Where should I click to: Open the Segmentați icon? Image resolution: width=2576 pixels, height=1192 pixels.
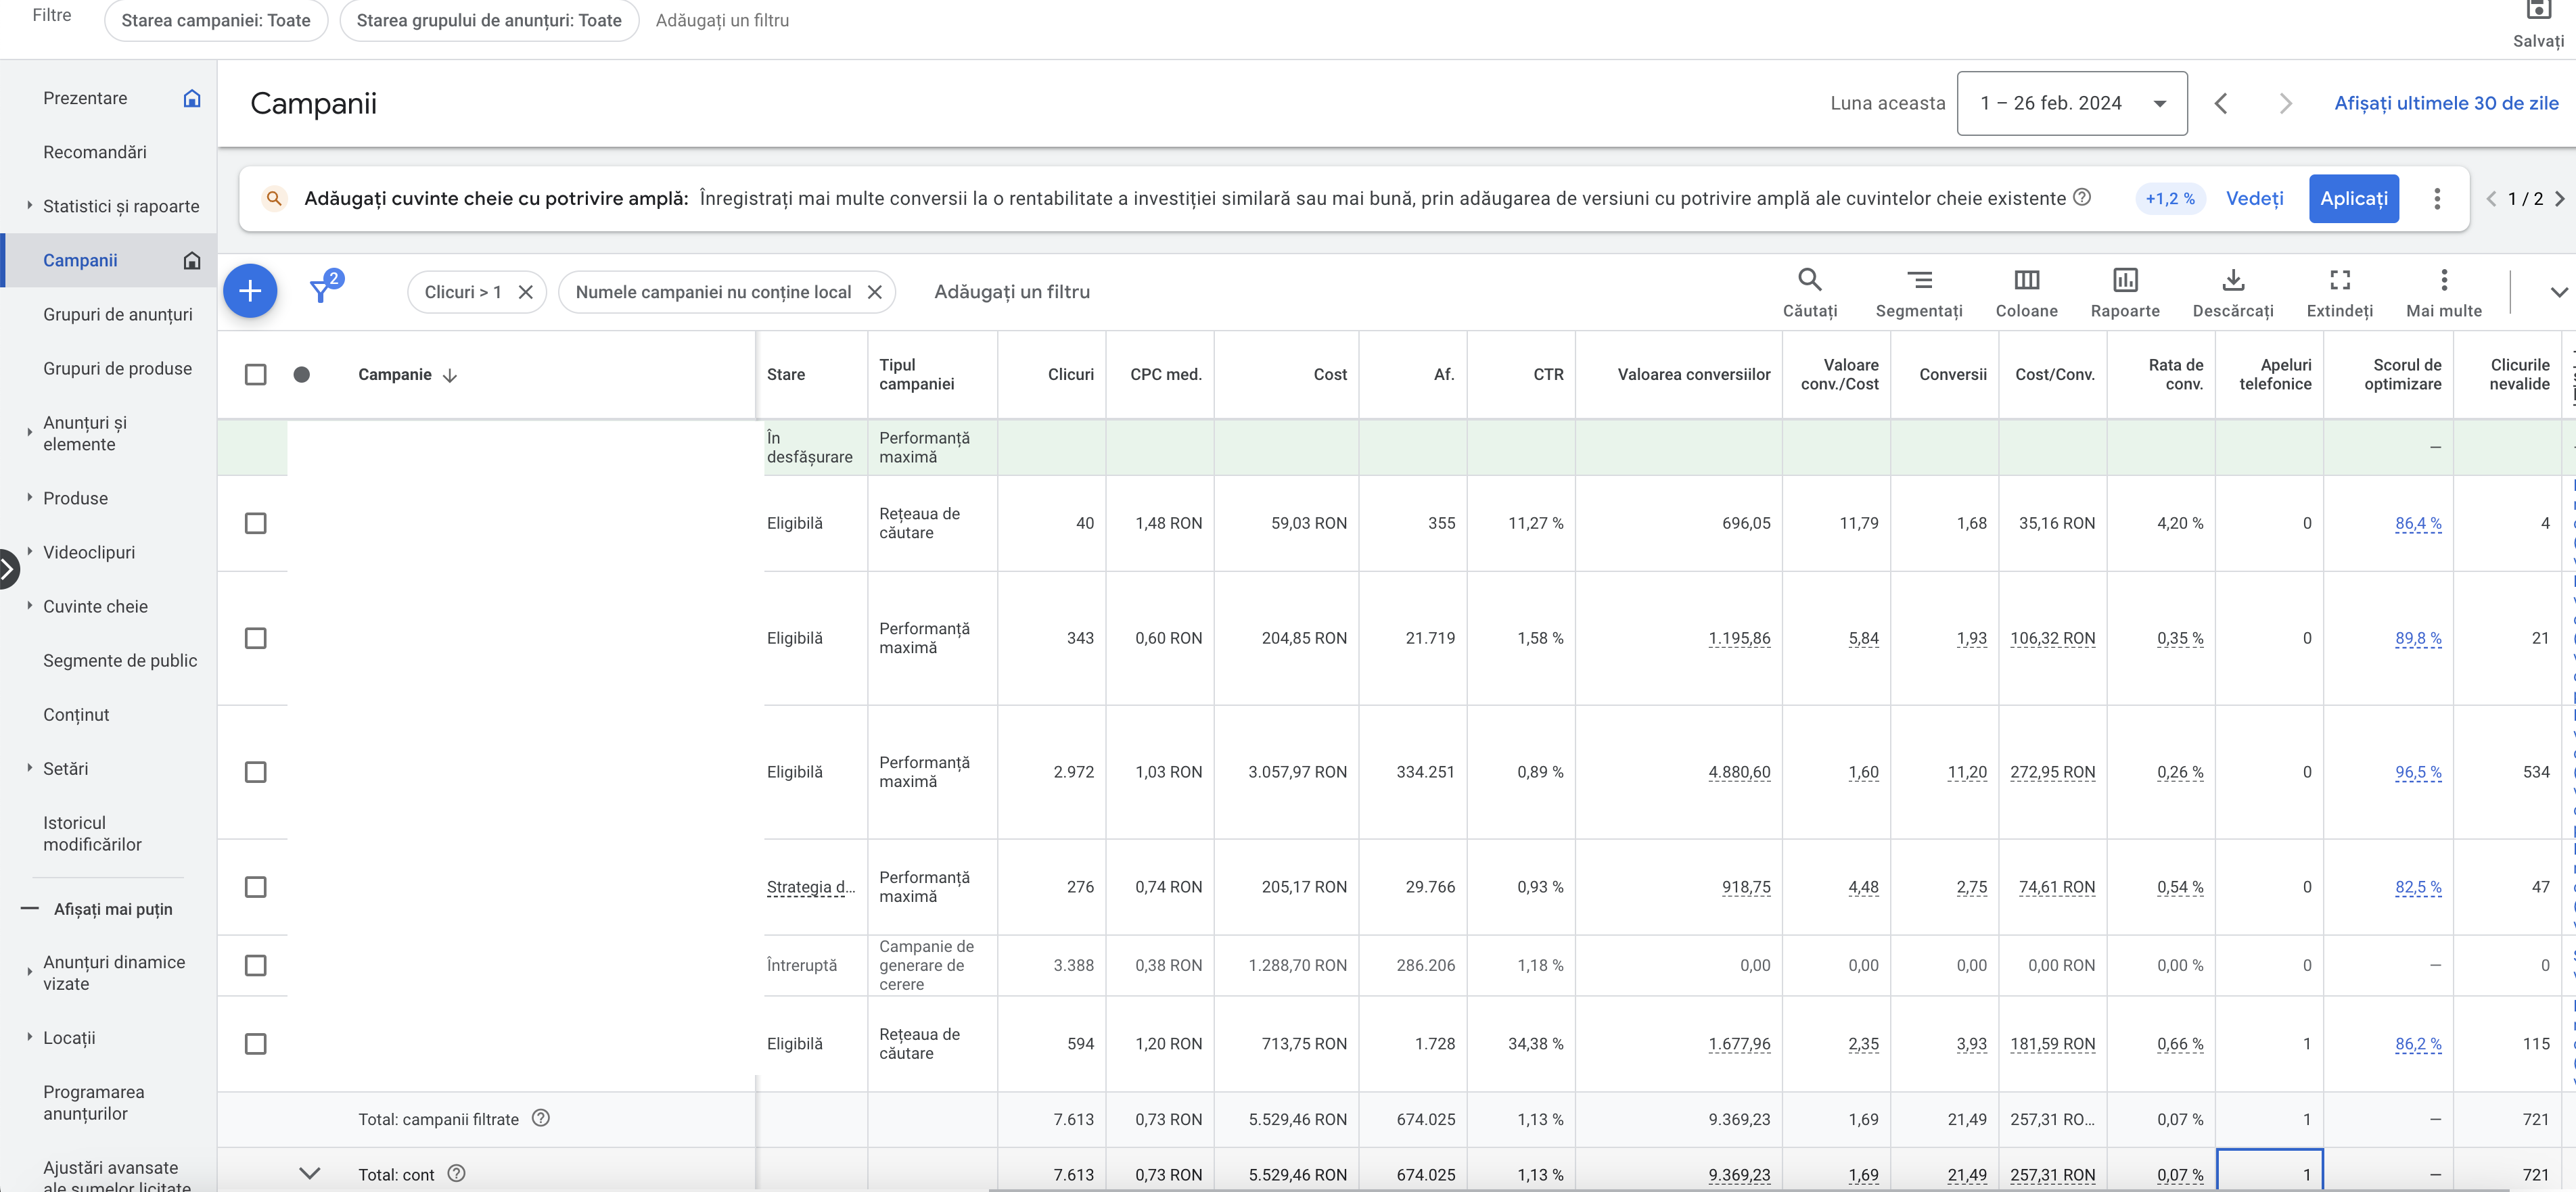(x=1918, y=280)
